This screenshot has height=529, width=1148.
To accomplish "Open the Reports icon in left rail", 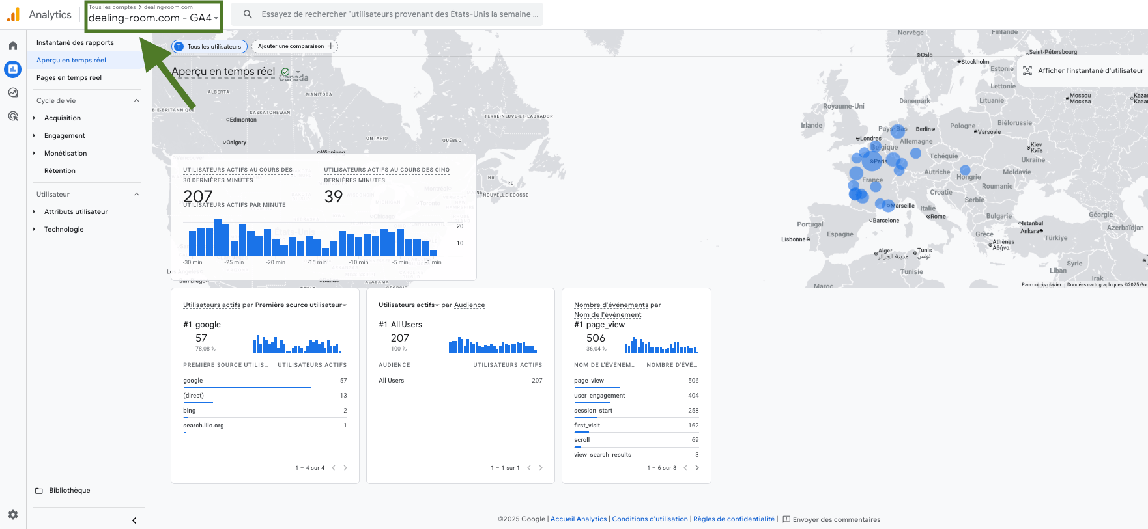I will coord(13,69).
